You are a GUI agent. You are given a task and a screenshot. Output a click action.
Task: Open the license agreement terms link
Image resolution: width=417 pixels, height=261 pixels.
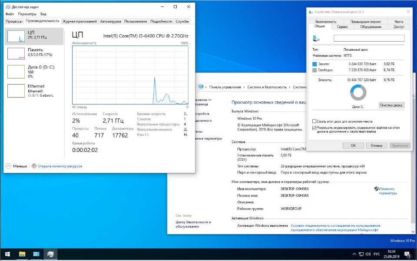click(x=335, y=228)
